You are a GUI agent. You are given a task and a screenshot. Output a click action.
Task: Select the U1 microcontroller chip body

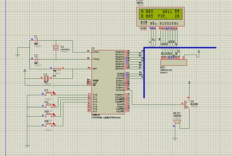tap(108, 82)
